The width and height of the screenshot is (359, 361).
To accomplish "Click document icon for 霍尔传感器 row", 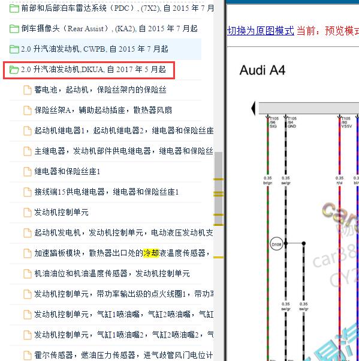I will [x=28, y=355].
